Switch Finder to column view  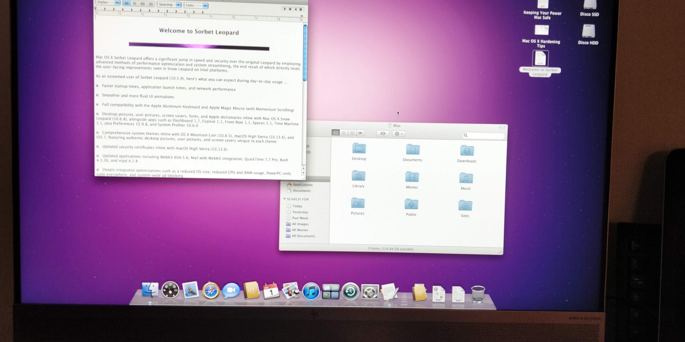click(x=352, y=133)
